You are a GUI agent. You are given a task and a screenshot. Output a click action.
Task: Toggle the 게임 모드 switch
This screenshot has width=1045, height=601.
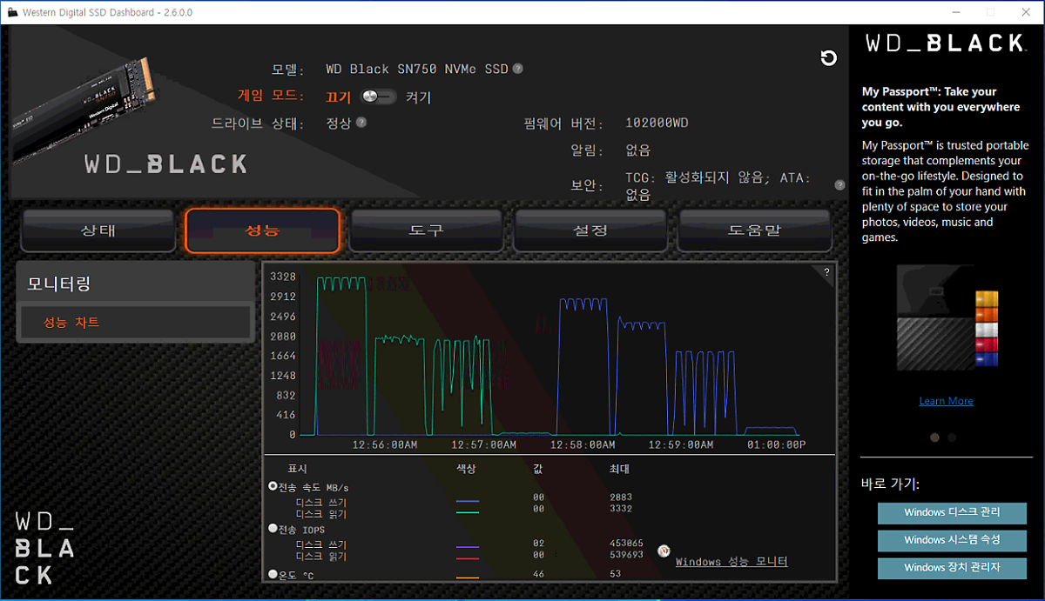[x=378, y=97]
